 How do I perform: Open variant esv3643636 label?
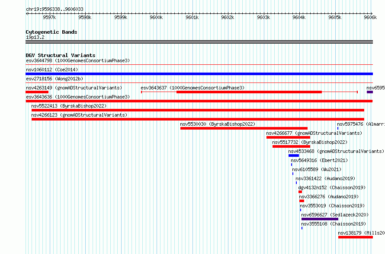click(78, 97)
